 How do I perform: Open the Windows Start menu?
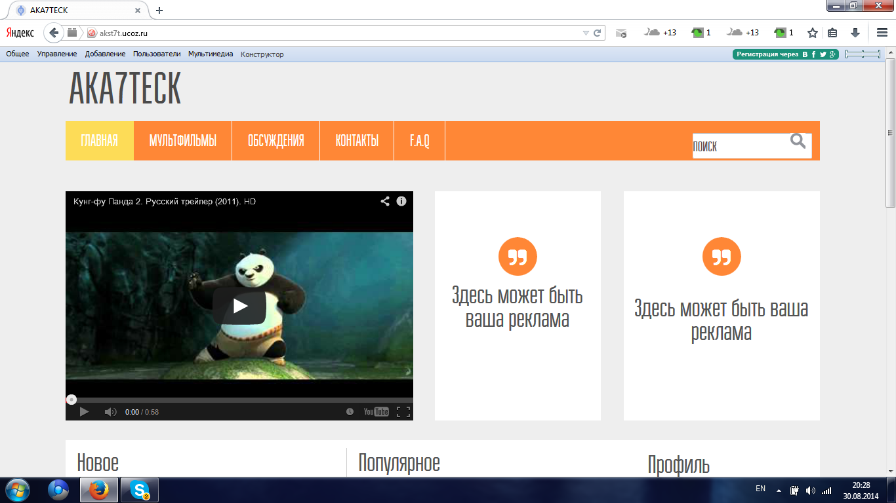[17, 490]
